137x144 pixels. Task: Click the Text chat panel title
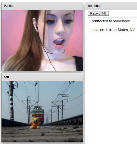(94, 6)
